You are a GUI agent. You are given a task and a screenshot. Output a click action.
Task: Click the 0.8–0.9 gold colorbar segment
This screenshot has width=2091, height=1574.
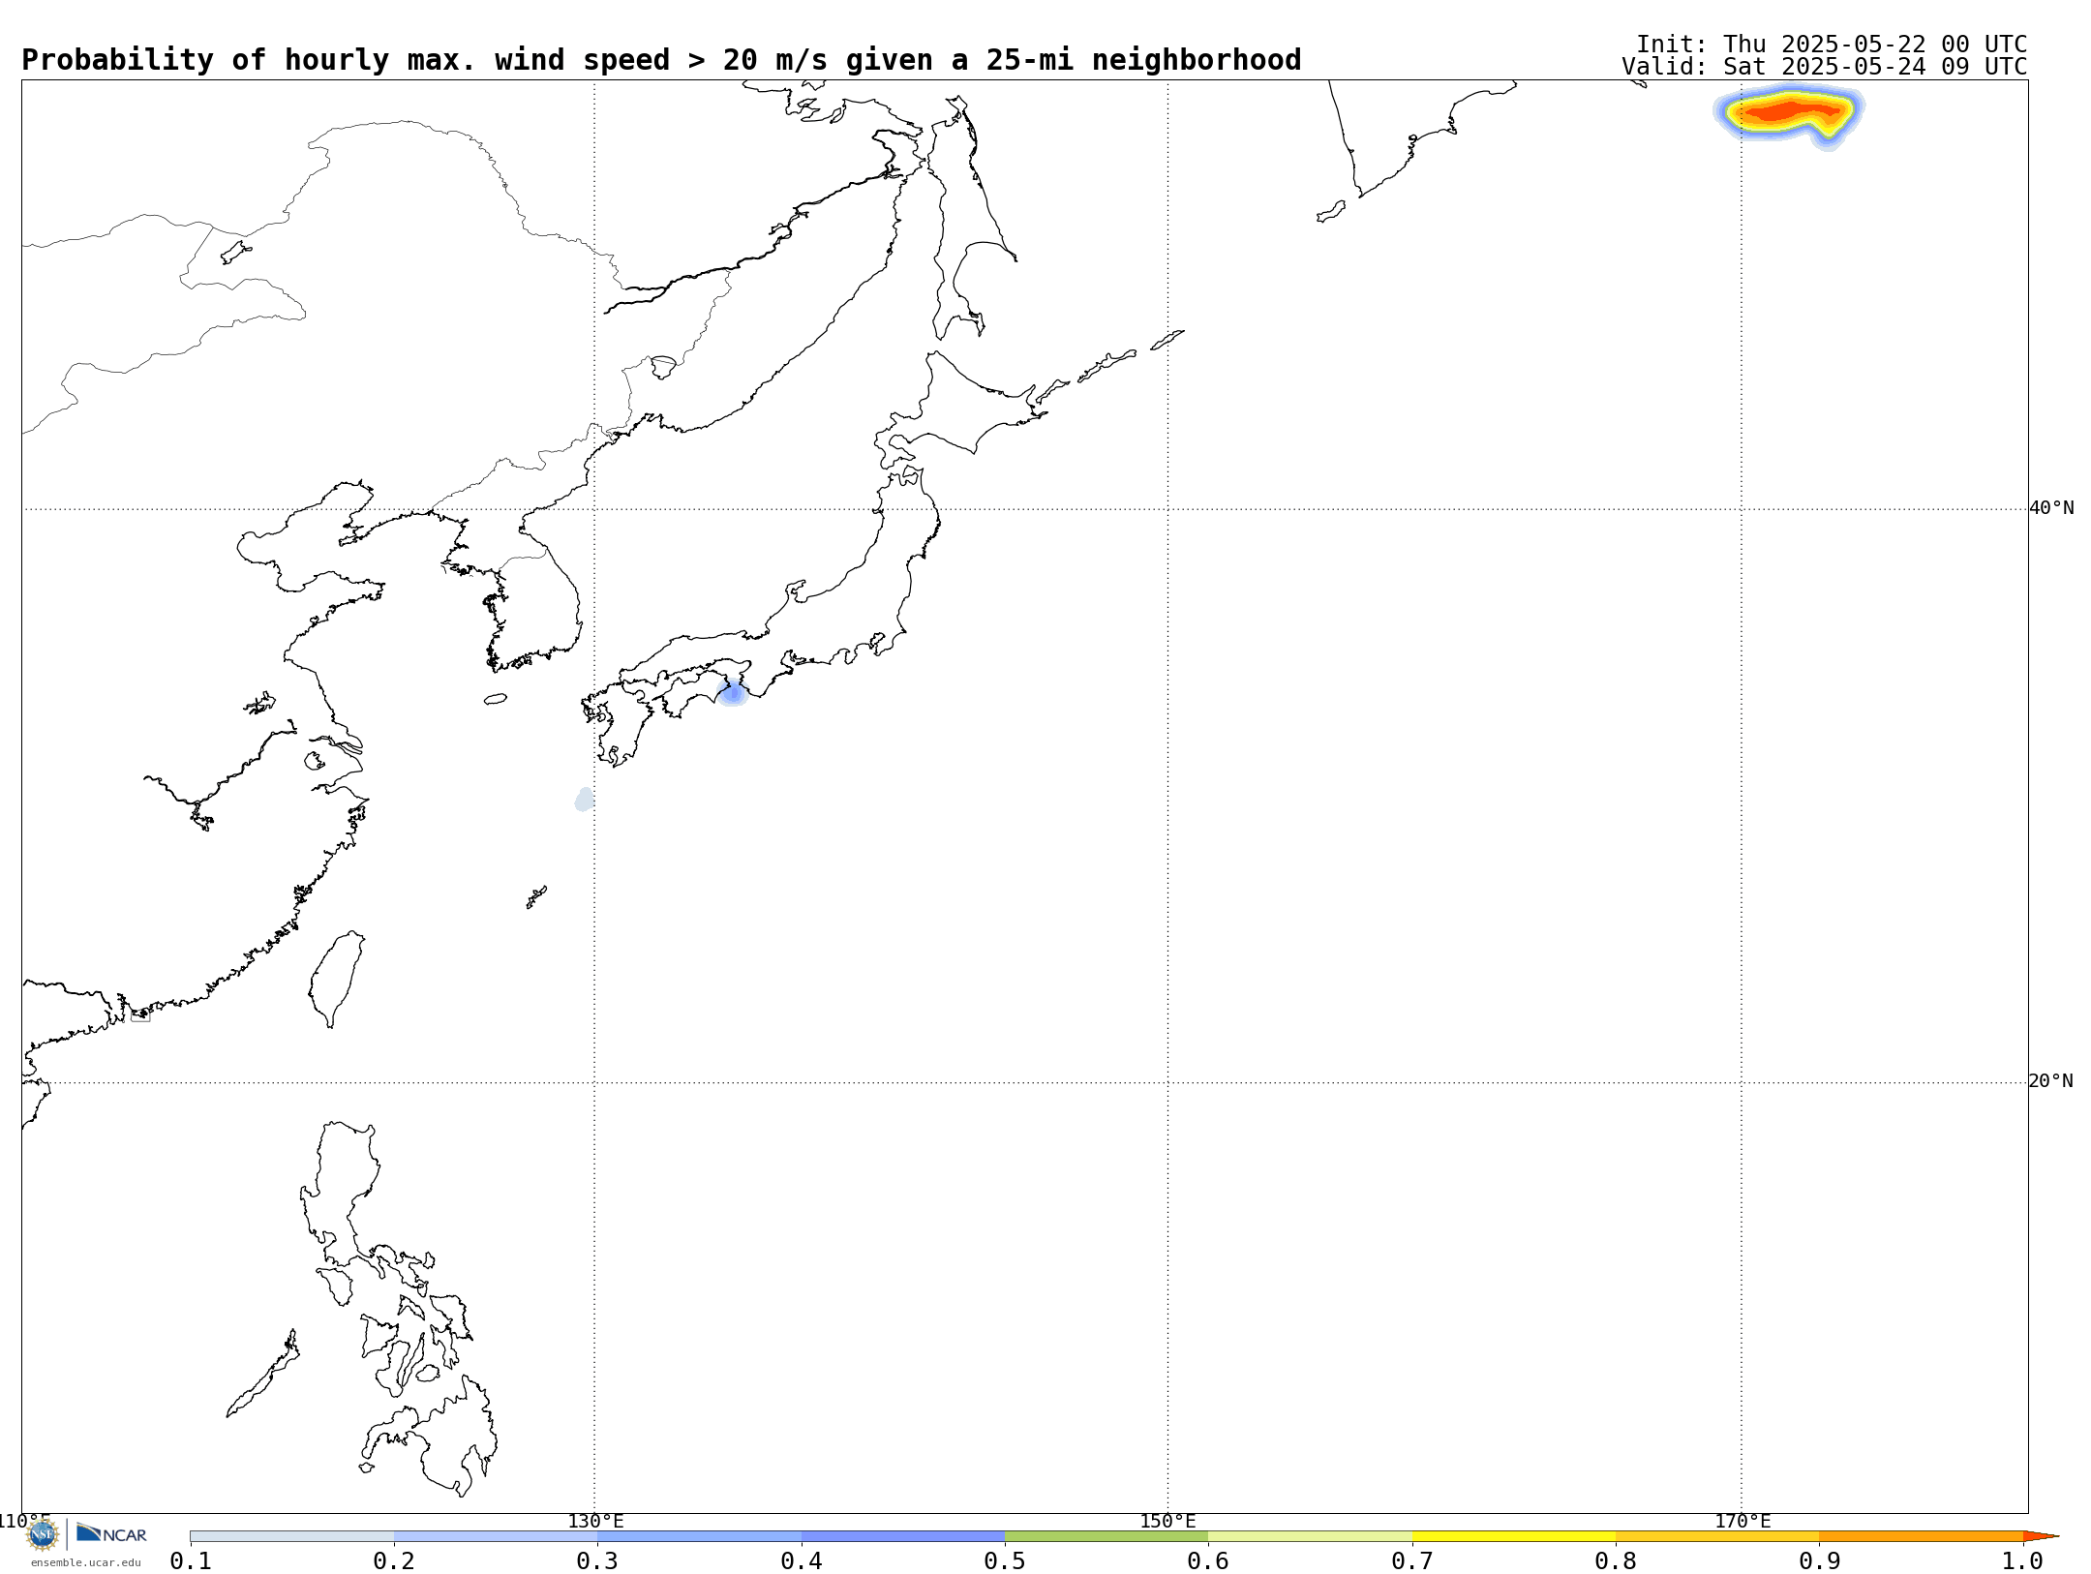1717,1536
